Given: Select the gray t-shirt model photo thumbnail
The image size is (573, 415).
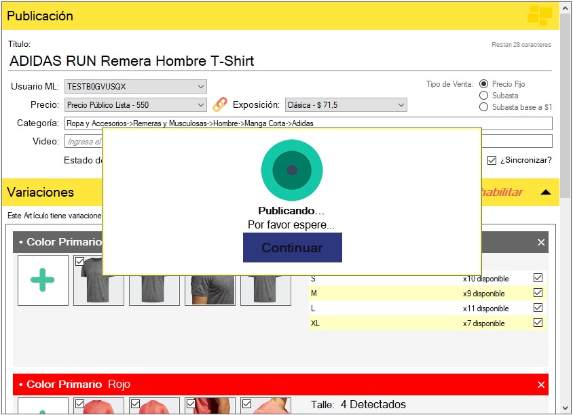Looking at the screenshot, I should point(210,290).
